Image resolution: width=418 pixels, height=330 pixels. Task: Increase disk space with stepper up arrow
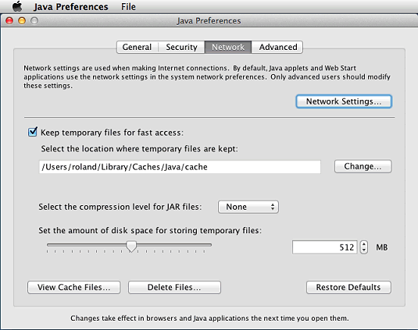point(364,244)
